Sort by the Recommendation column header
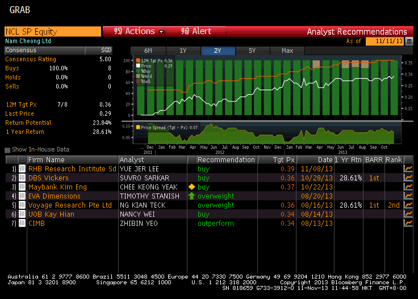 click(x=227, y=160)
